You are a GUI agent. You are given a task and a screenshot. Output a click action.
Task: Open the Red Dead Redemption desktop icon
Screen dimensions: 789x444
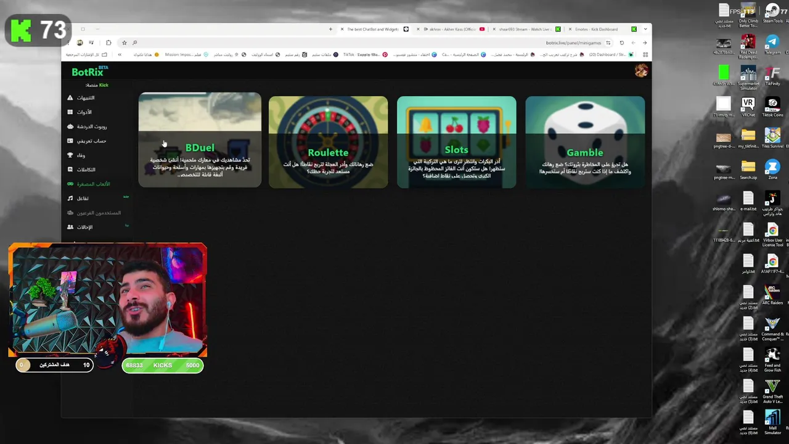[x=748, y=47]
